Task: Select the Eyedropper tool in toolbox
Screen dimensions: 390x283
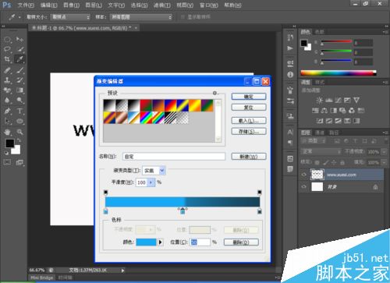Action: click(19, 59)
